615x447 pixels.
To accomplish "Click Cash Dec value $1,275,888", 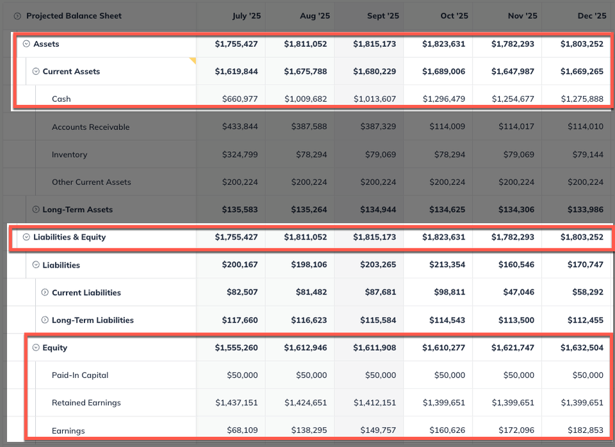I will tap(582, 99).
